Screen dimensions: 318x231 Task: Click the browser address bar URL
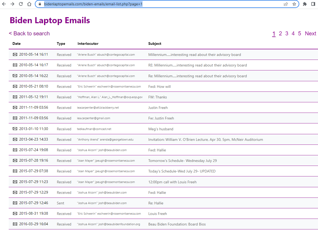click(93, 4)
